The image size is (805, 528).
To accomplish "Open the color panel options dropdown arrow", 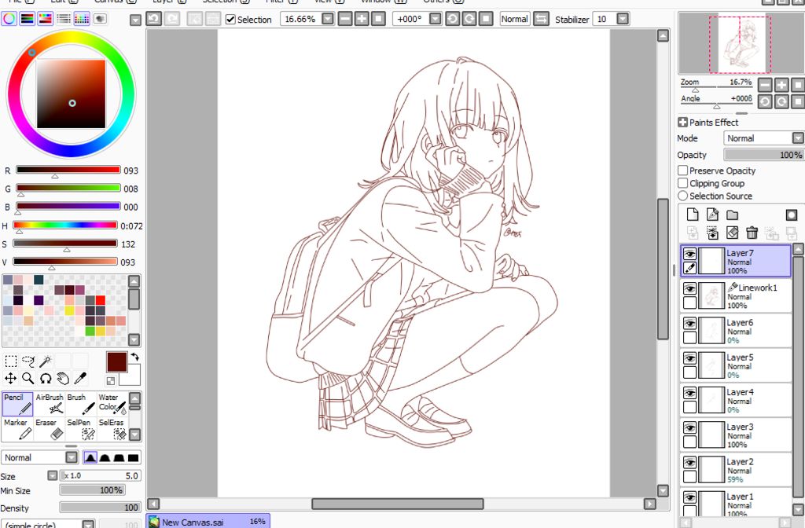I will click(x=135, y=20).
